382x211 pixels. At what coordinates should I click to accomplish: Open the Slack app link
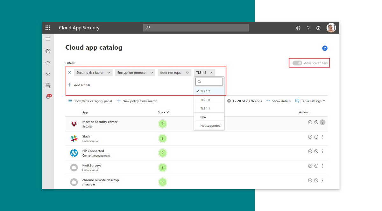(86, 136)
